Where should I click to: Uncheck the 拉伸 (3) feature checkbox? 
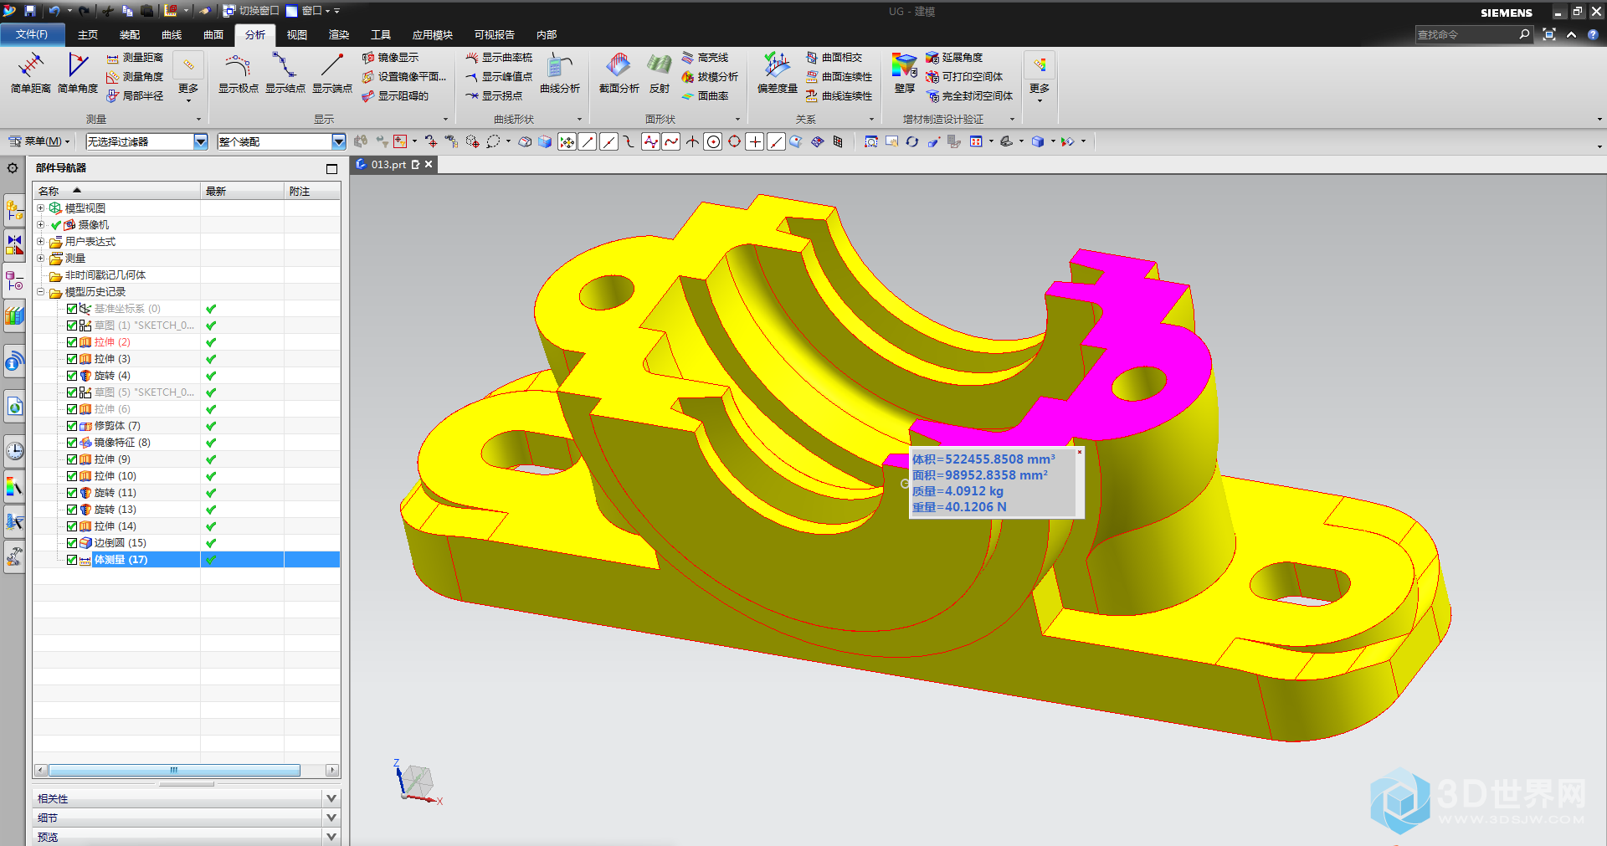pyautogui.click(x=72, y=359)
